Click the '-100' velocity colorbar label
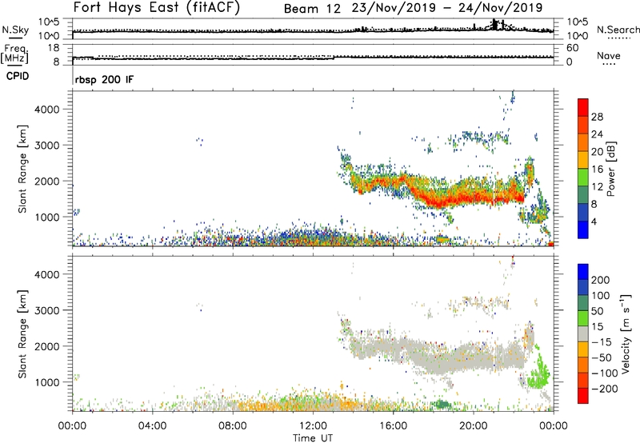This screenshot has height=443, width=640. [605, 373]
